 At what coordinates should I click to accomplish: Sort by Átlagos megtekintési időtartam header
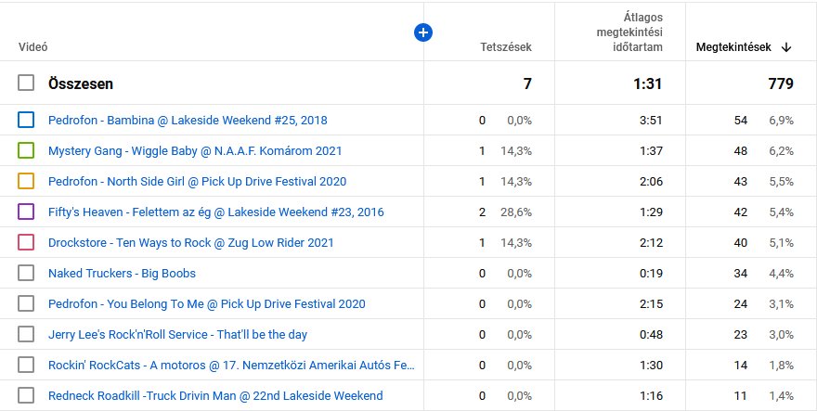click(630, 32)
